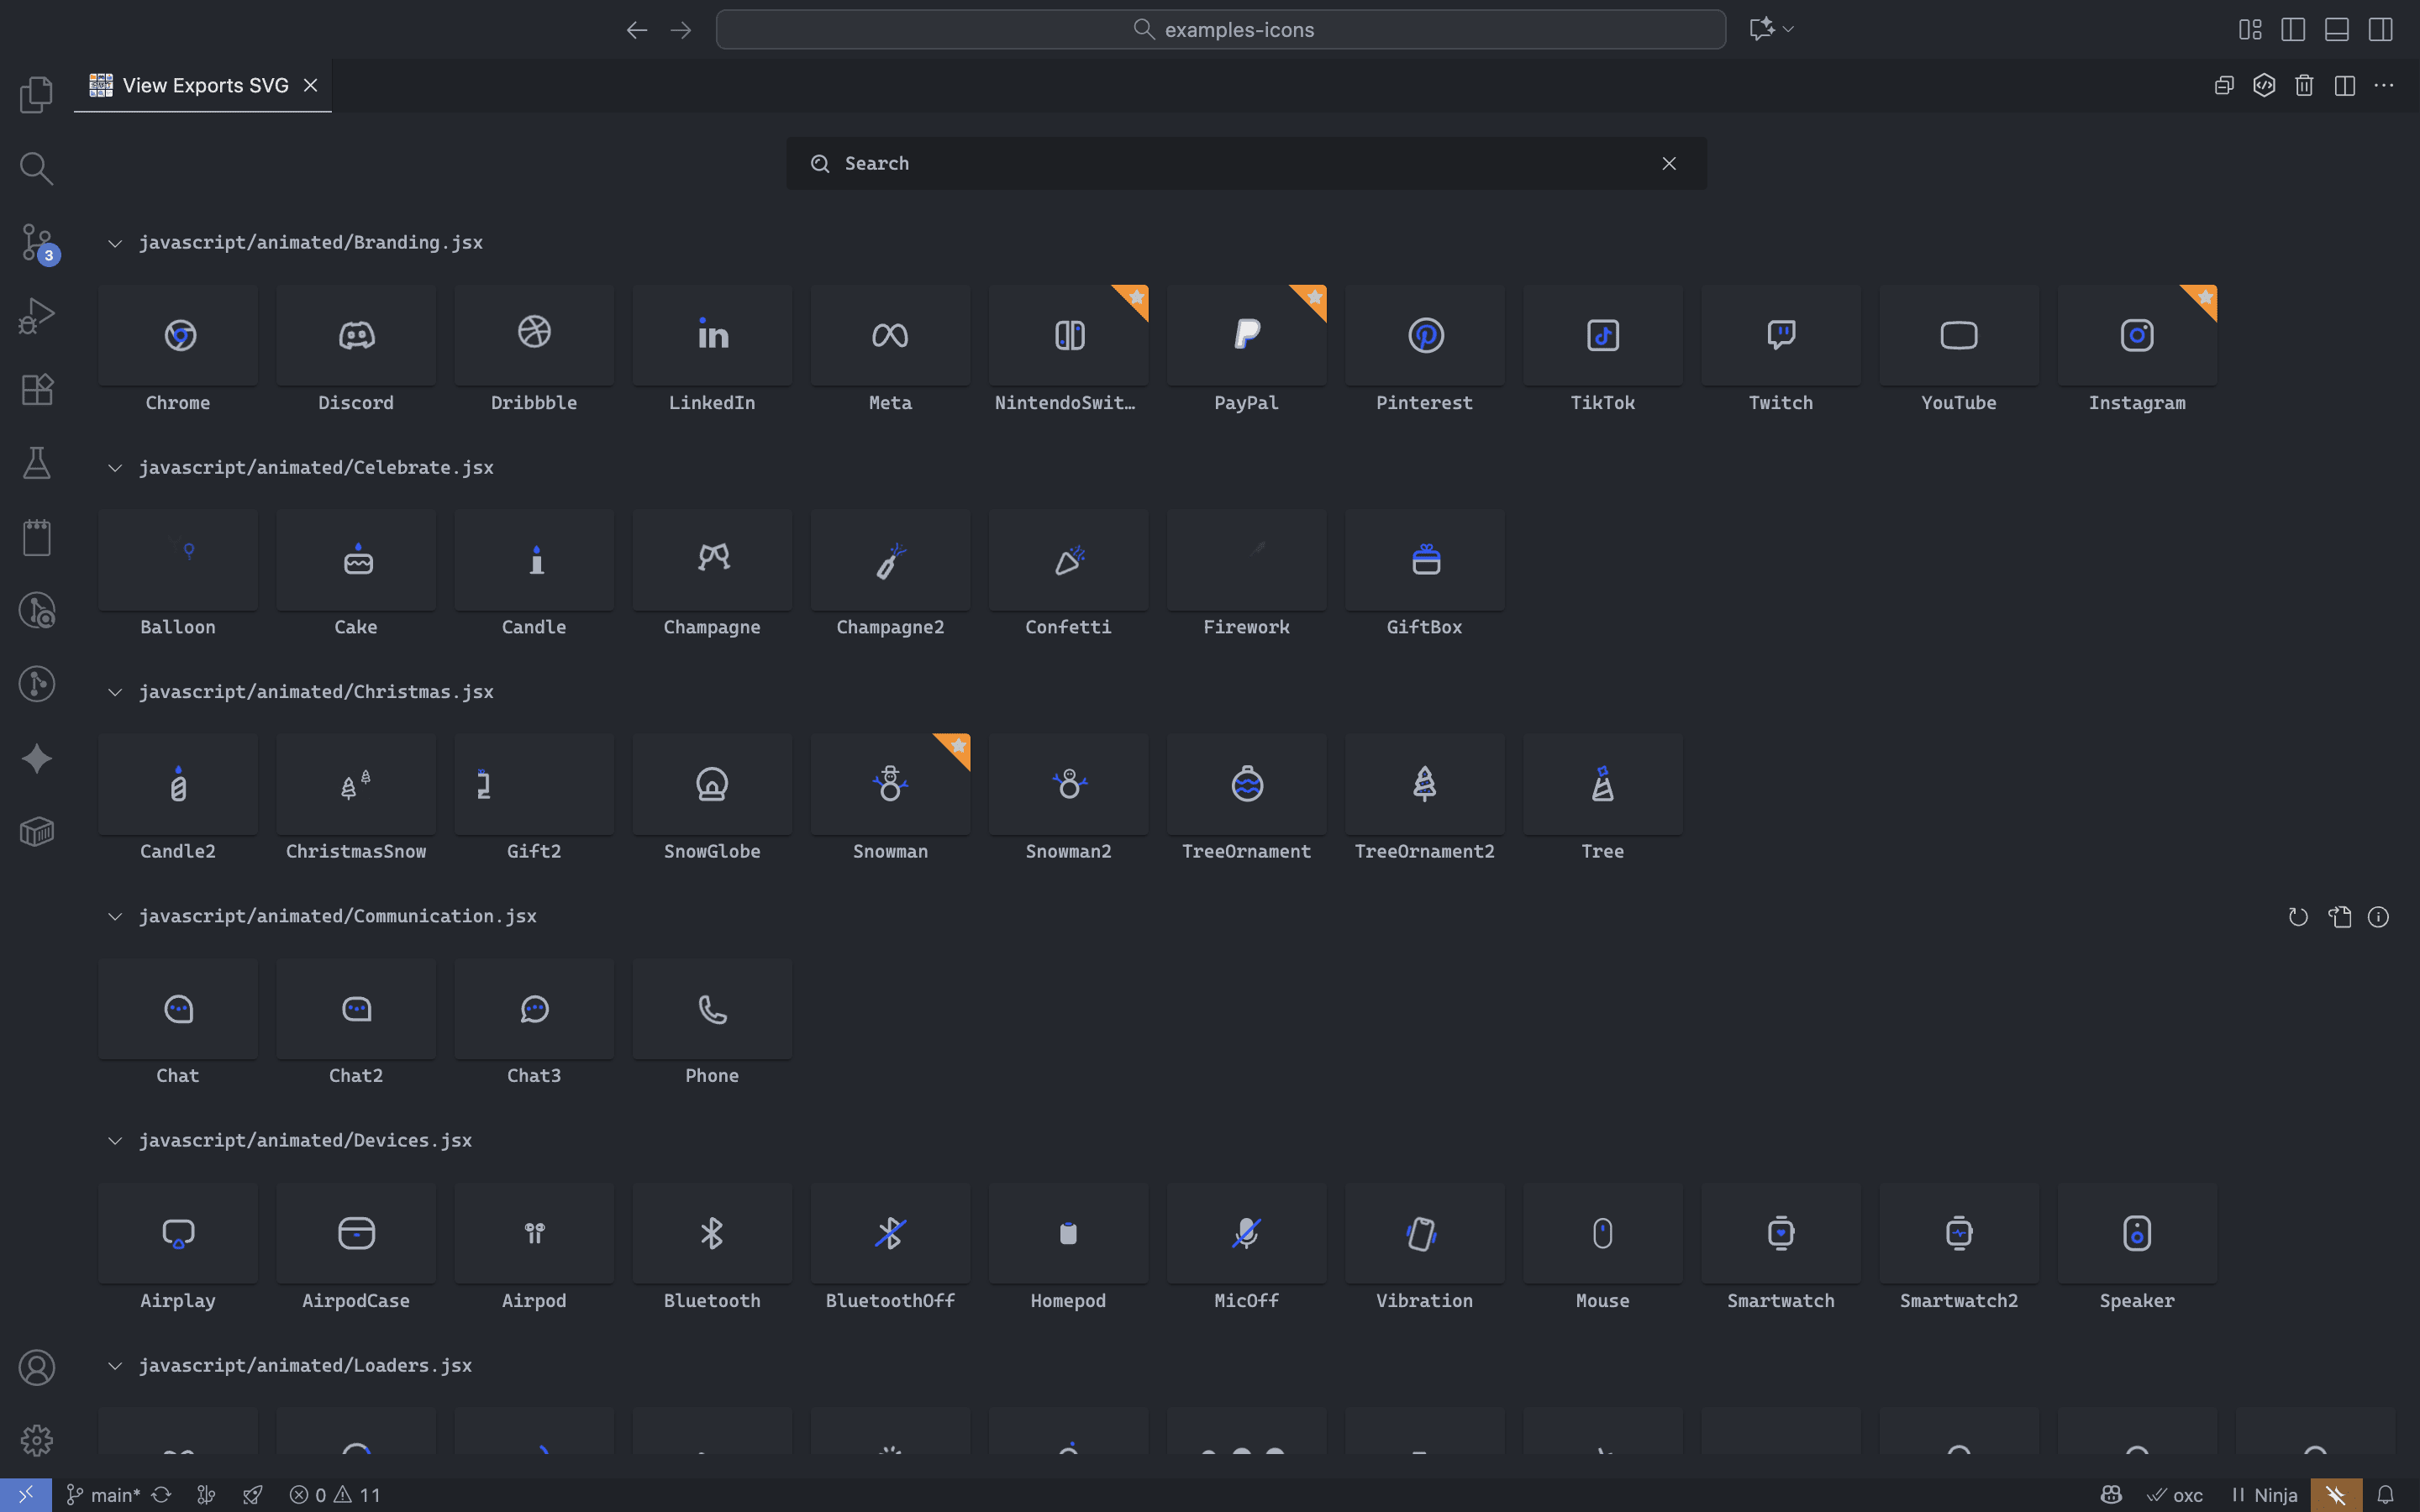
Task: Open the Extensions view icon
Action: tap(36, 389)
